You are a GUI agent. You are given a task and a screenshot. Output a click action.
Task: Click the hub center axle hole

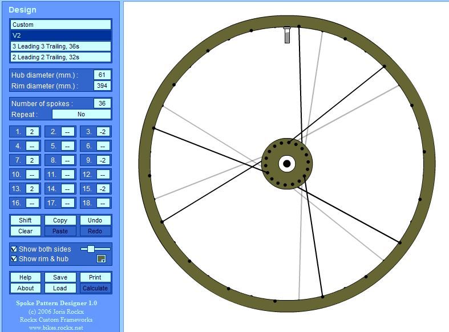(x=286, y=164)
